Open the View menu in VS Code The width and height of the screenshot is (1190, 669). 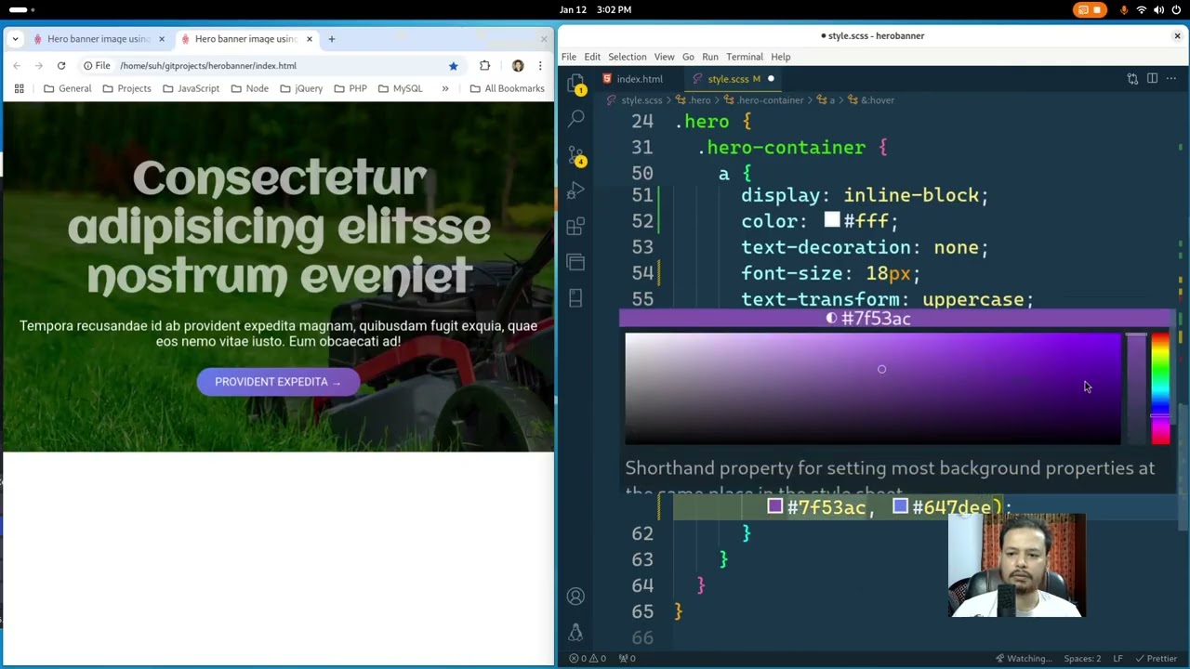664,57
